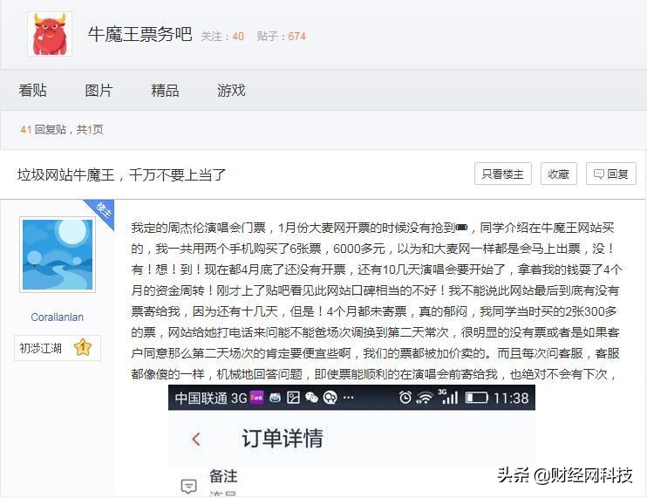Show only the poster with 只看楼主

point(502,174)
